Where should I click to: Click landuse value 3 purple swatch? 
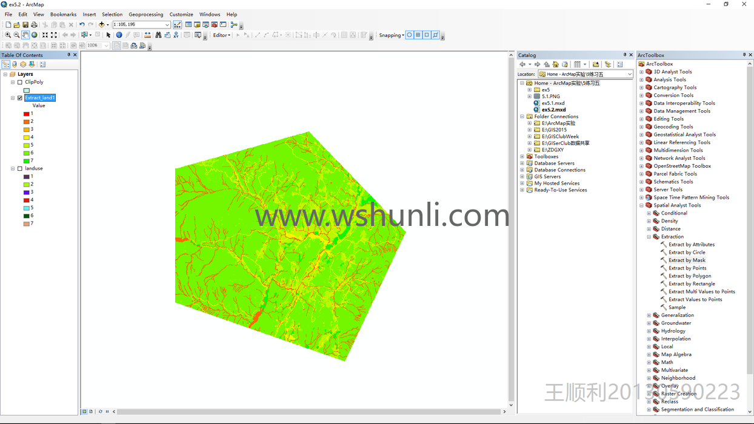coord(27,192)
